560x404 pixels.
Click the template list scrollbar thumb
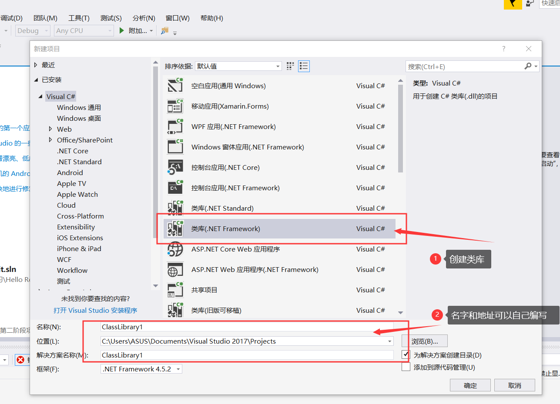(401, 128)
